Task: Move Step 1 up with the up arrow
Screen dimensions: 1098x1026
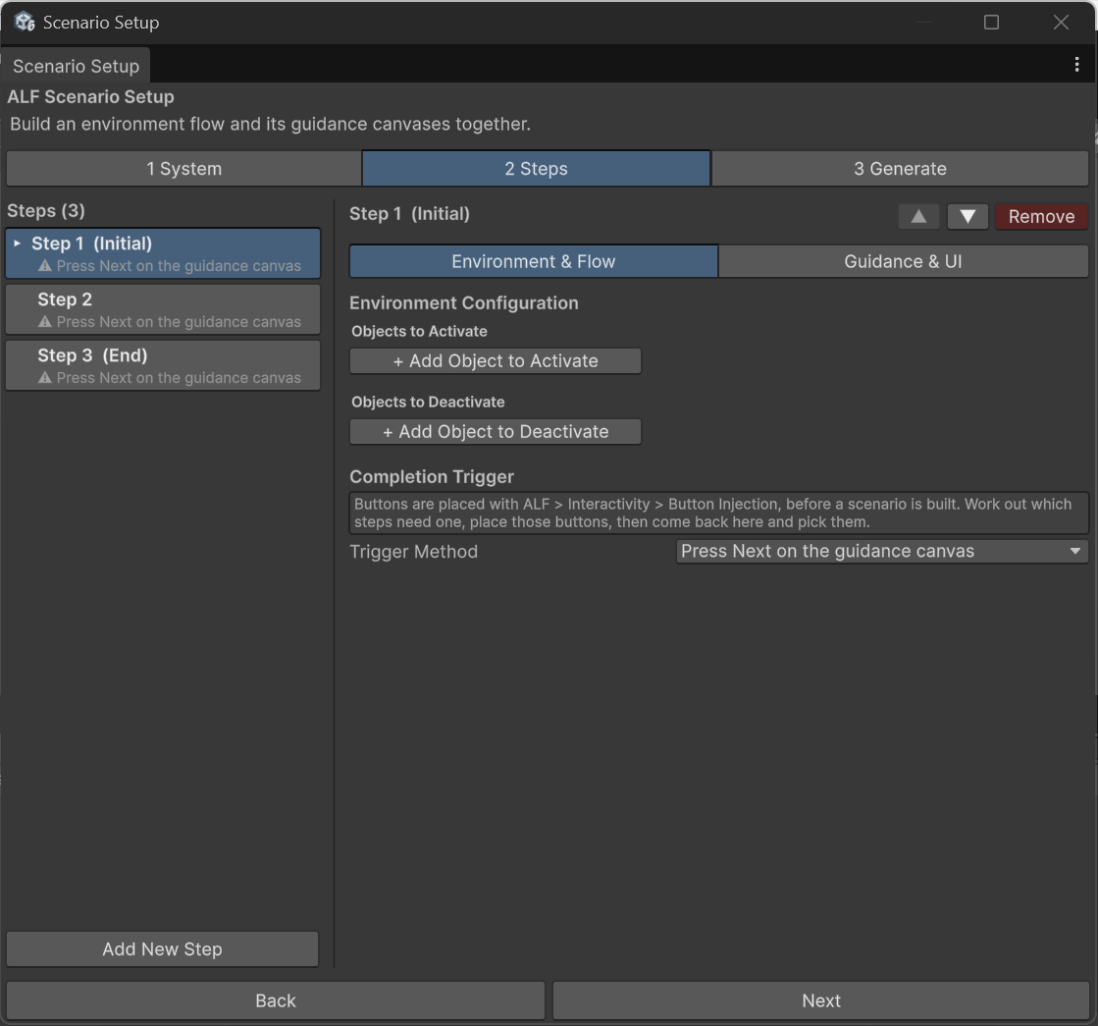Action: [918, 217]
